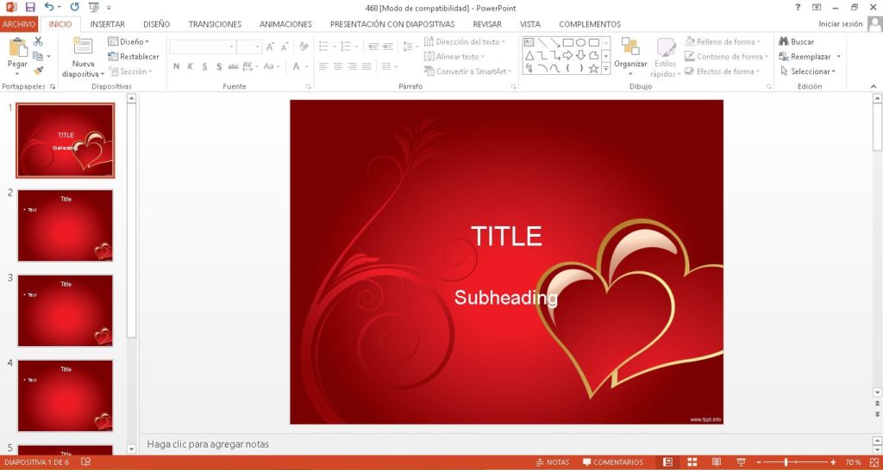Click the Buscar find button
883x470 pixels.
(x=796, y=41)
